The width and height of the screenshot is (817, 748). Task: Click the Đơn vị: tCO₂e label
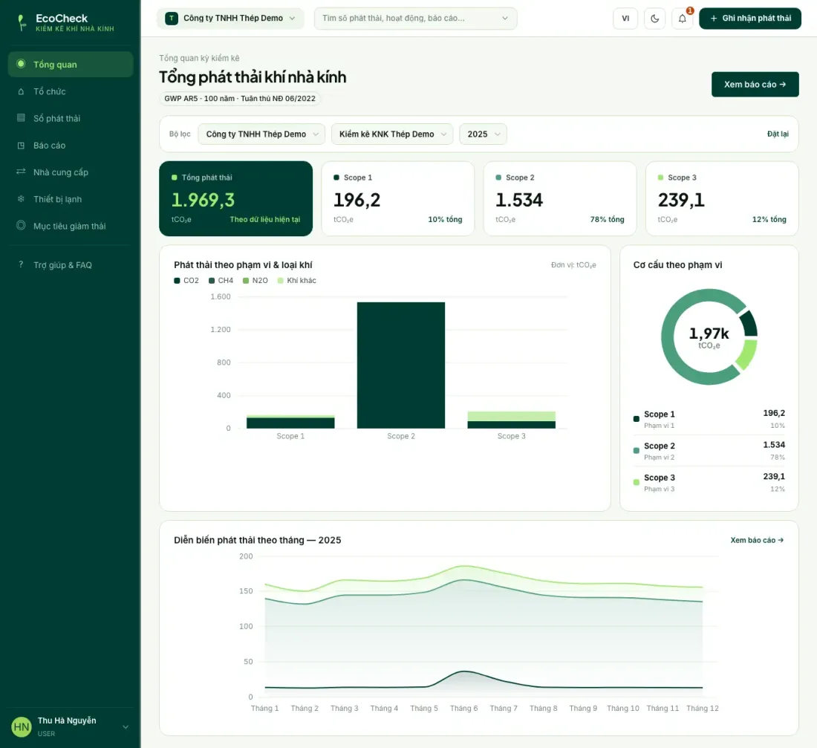(x=573, y=264)
